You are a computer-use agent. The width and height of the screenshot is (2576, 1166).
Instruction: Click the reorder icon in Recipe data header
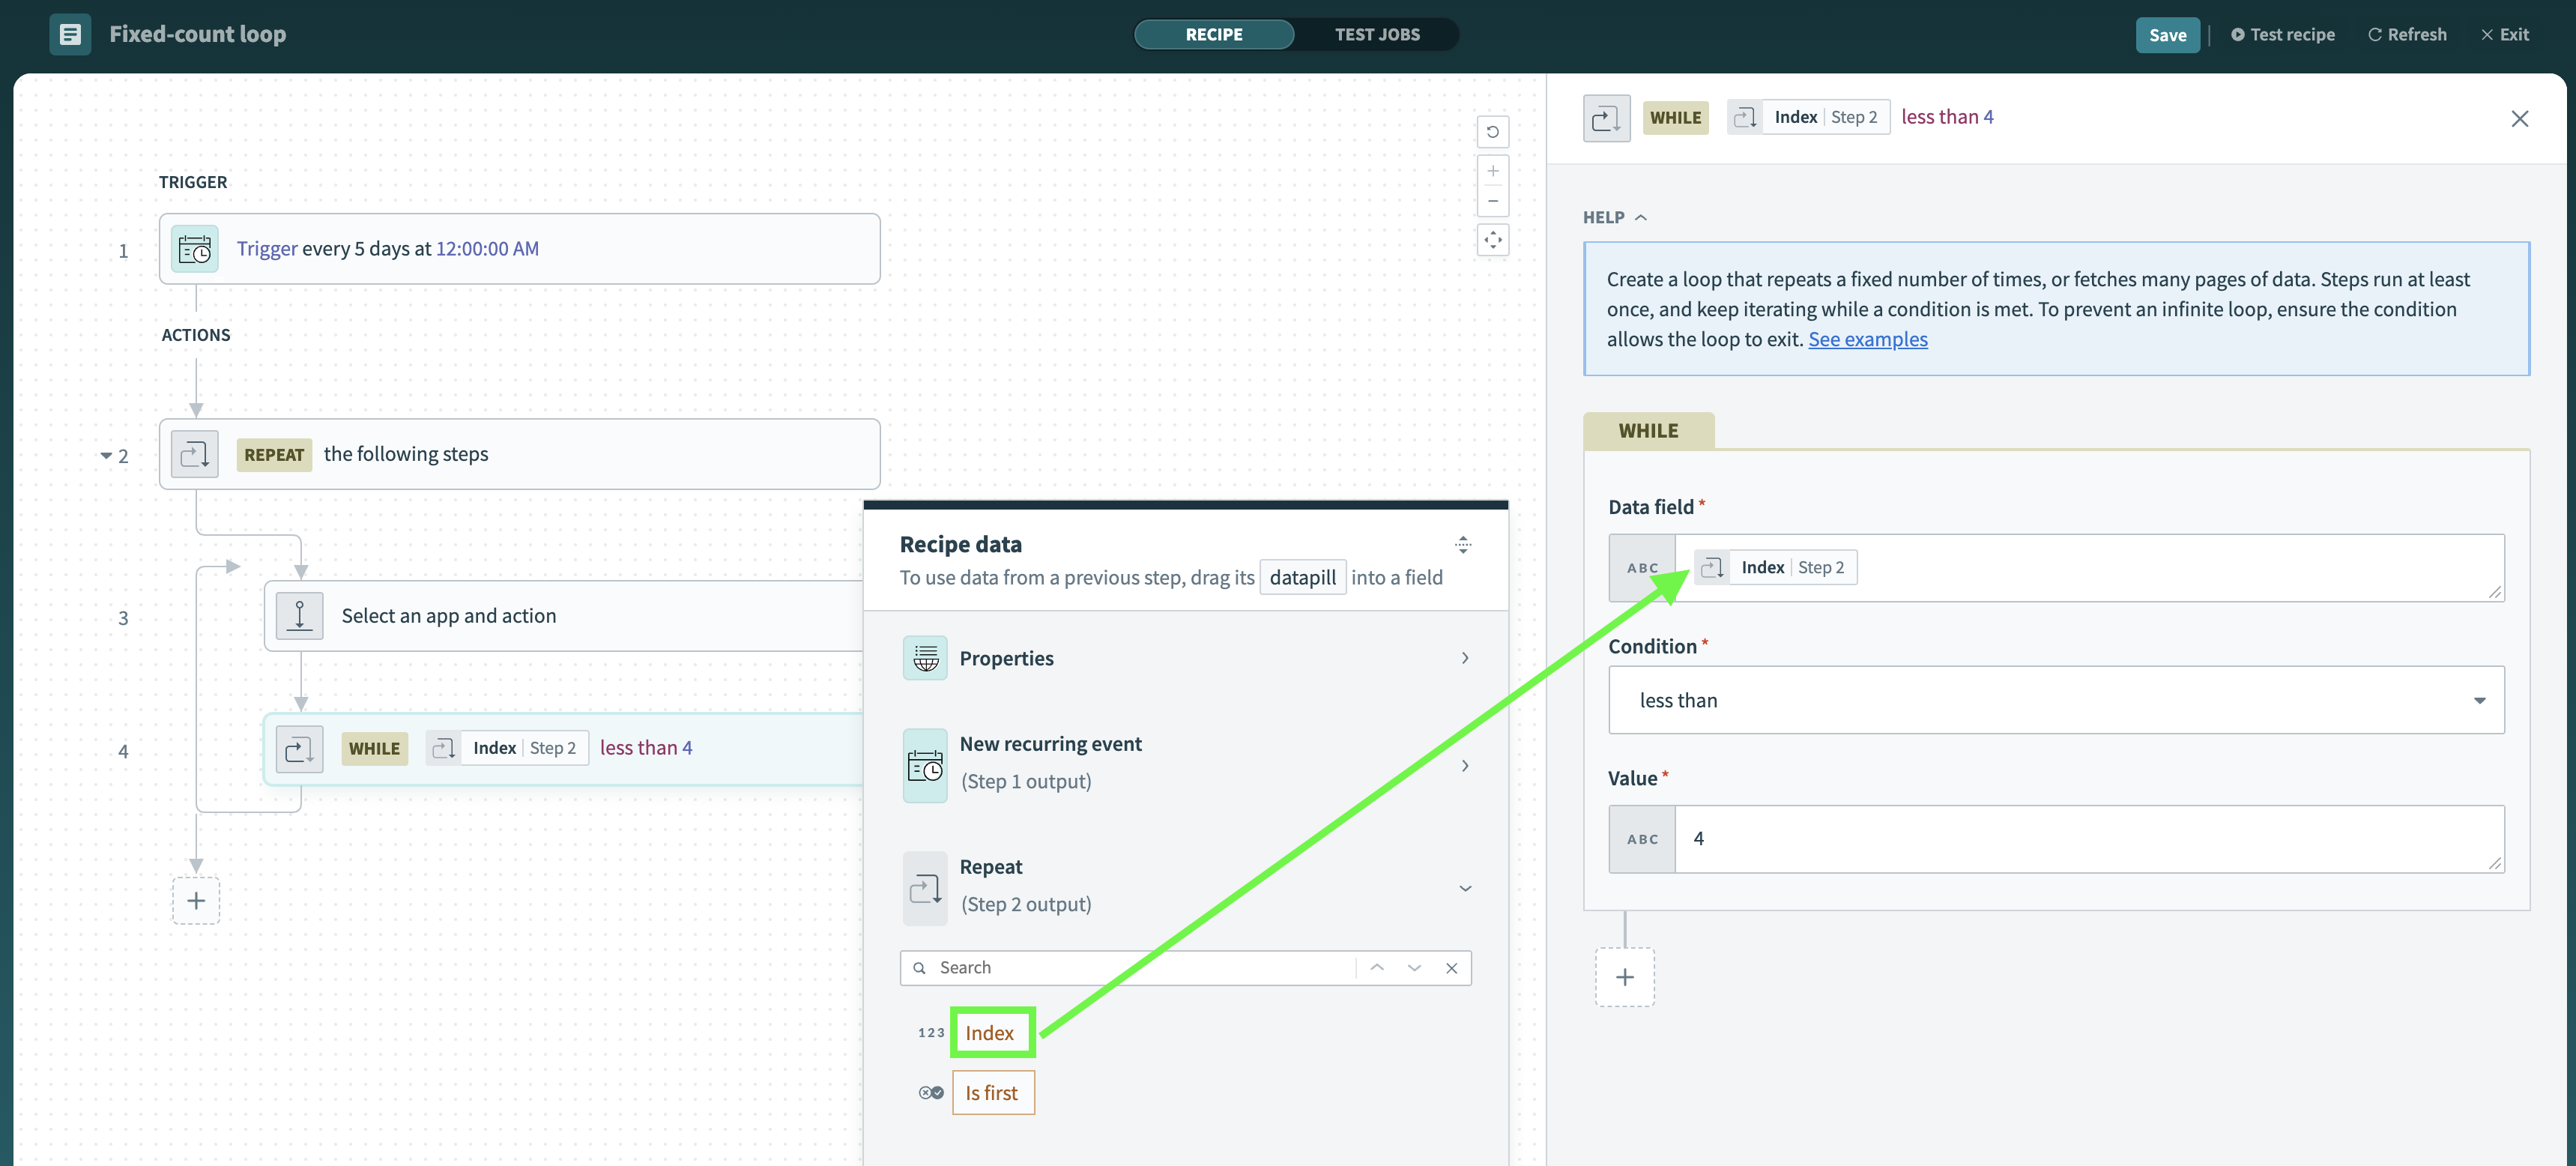pyautogui.click(x=1463, y=545)
